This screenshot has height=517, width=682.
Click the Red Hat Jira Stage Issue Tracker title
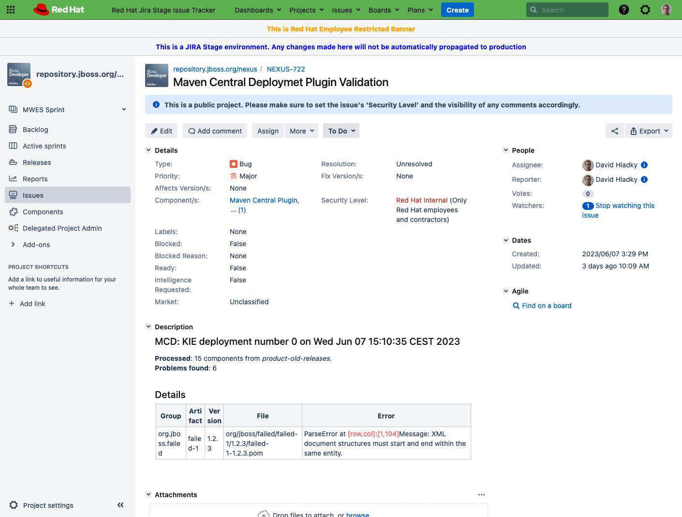click(x=163, y=10)
